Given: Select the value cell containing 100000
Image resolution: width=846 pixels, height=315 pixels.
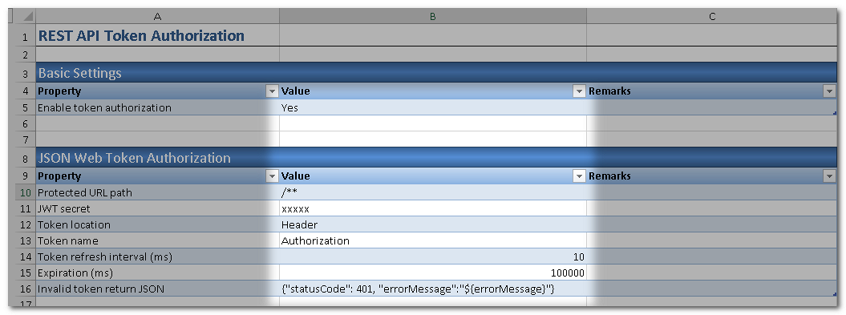Looking at the screenshot, I should [433, 273].
